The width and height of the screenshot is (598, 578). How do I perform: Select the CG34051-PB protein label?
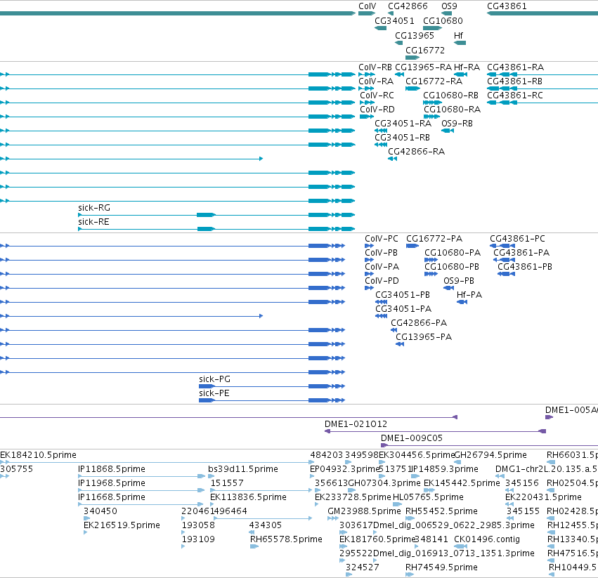click(403, 296)
